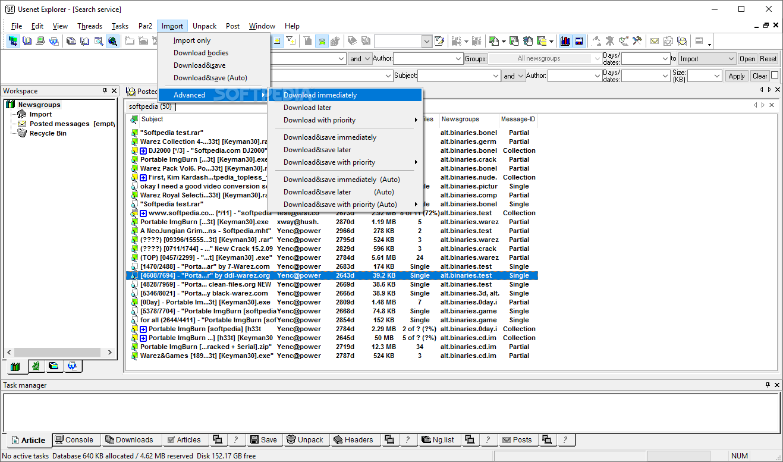
Task: Click the first Par2 toolbar icon
Action: coord(457,41)
